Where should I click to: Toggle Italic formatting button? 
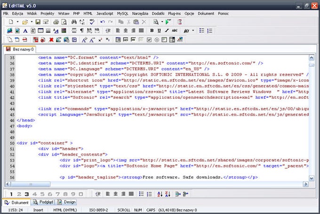click(x=167, y=31)
